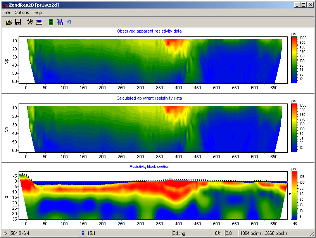Open the data table icon
The width and height of the screenshot is (316, 238).
pyautogui.click(x=39, y=22)
